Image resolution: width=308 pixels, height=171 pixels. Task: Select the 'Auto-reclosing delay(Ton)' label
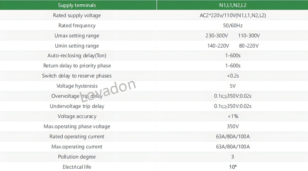(77, 56)
